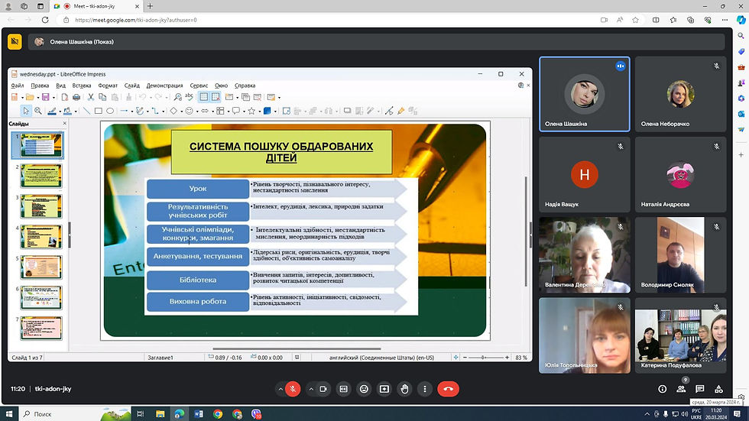This screenshot has height=421, width=749.
Task: Open Fill Color dropdown arrow
Action: 76,112
